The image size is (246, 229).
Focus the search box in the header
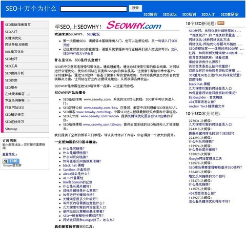click(x=94, y=9)
